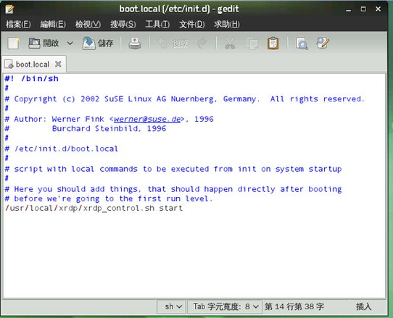Print the document using printer icon

[x=135, y=43]
